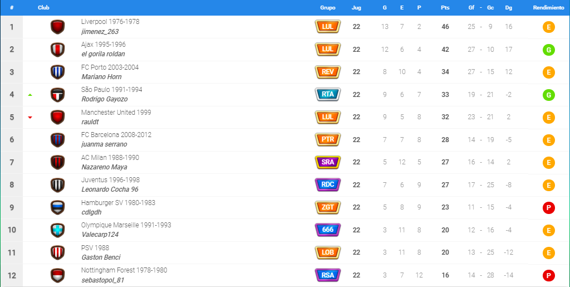Click the Nottingham Forest 1978-1980 team name
Image resolution: width=570 pixels, height=287 pixels.
tap(124, 270)
